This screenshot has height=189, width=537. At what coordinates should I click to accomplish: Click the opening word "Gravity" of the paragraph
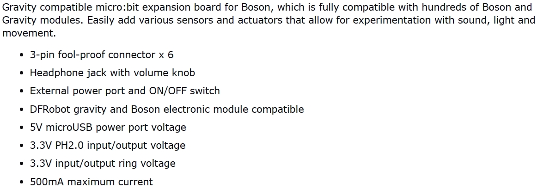pos(18,7)
